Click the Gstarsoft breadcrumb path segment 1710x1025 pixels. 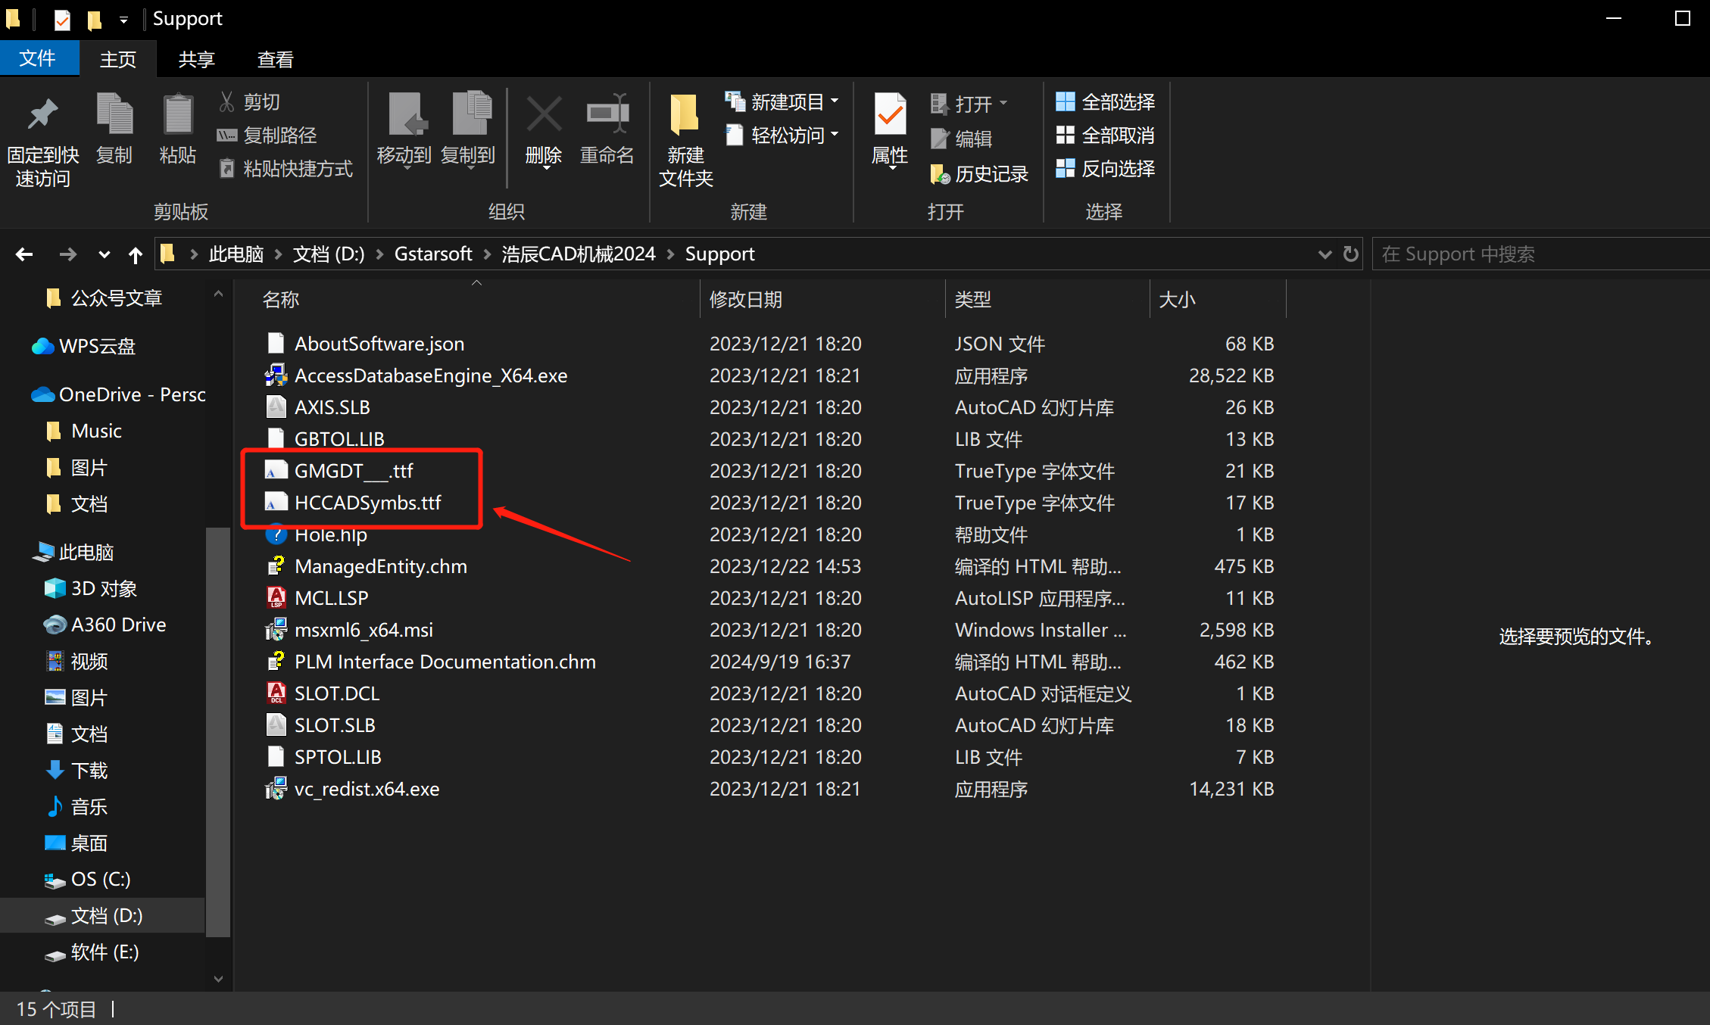(x=432, y=254)
